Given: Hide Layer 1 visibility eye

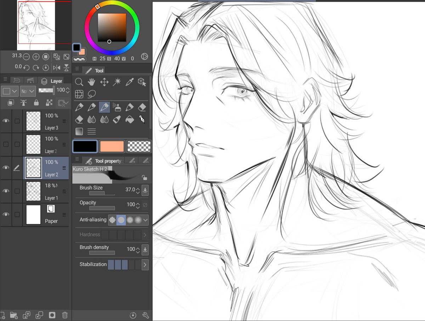Looking at the screenshot, I should click(6, 191).
